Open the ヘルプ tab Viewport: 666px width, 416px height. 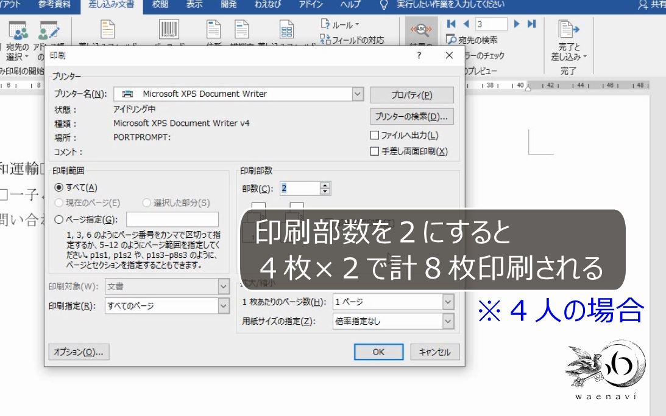pyautogui.click(x=350, y=5)
